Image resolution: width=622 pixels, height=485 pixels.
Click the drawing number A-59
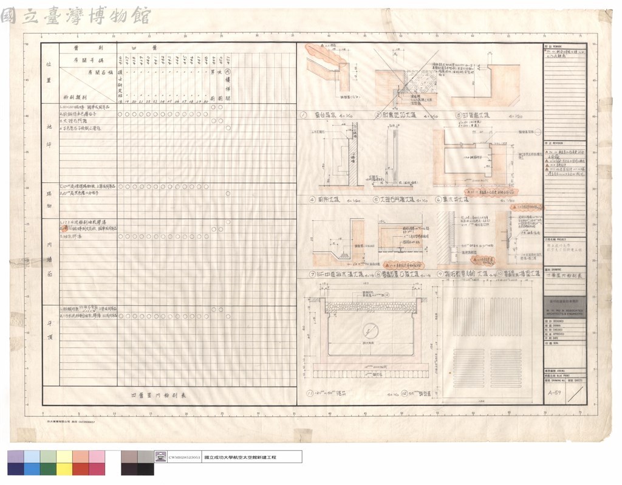click(554, 393)
